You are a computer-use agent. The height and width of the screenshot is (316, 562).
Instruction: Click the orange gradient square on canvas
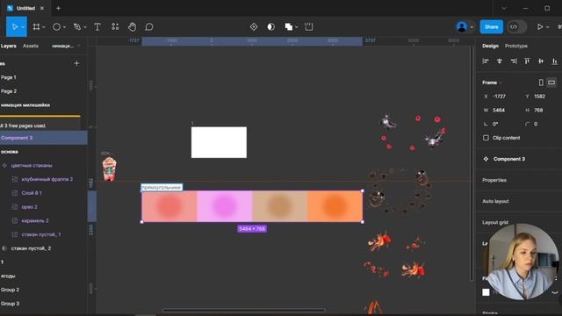coord(335,206)
